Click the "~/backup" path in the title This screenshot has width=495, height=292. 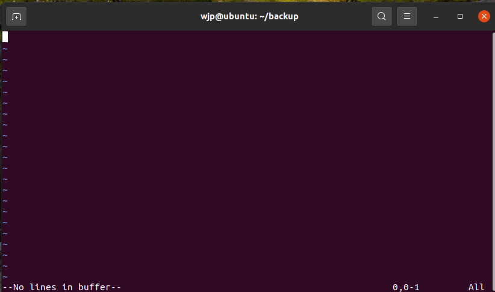coord(279,16)
